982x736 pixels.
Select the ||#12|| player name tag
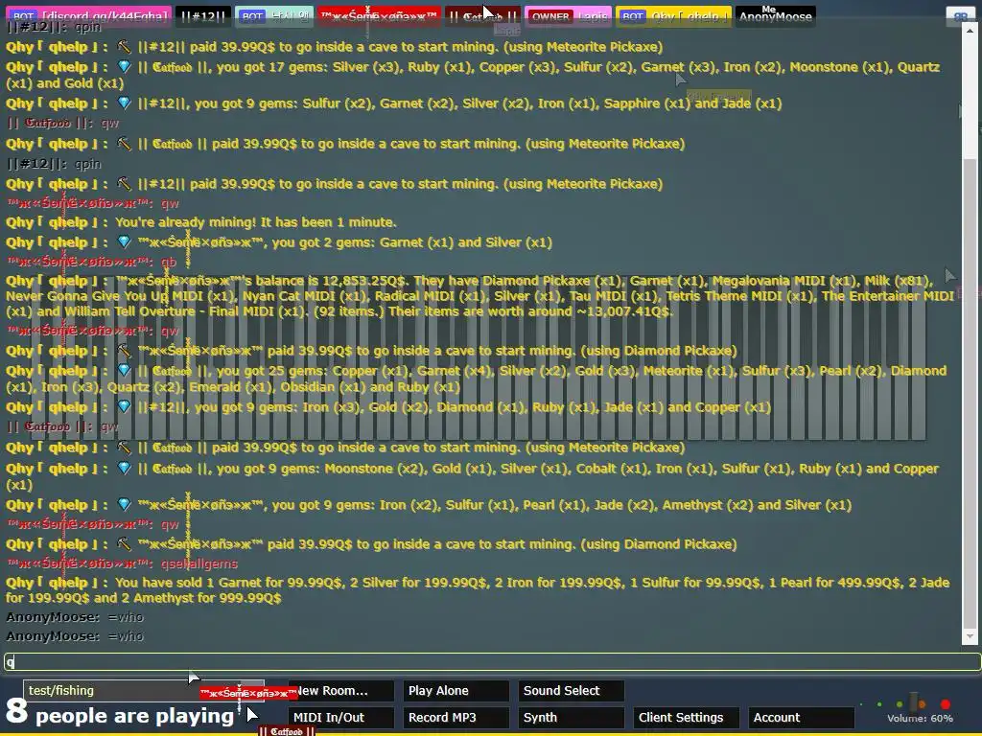(x=203, y=15)
